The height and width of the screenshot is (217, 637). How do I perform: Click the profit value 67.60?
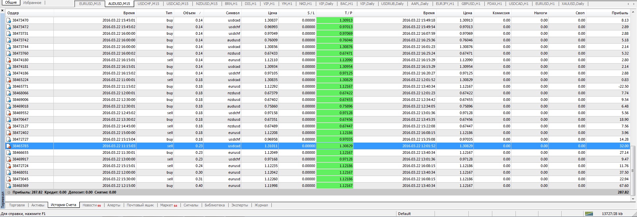point(624,186)
